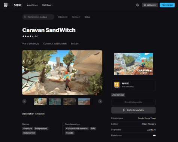Expand the Epic Games logo dropdown chevron
This screenshot has height=142, width=178.
(x=9, y=5)
